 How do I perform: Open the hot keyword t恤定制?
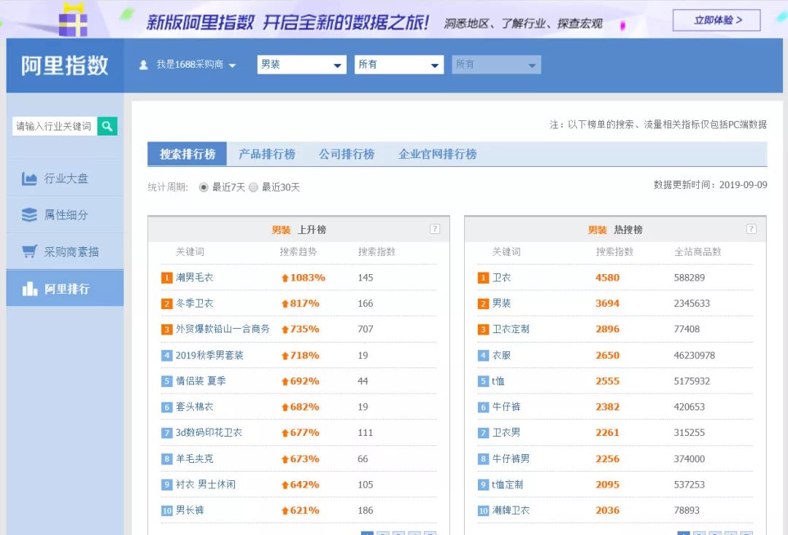pyautogui.click(x=508, y=484)
